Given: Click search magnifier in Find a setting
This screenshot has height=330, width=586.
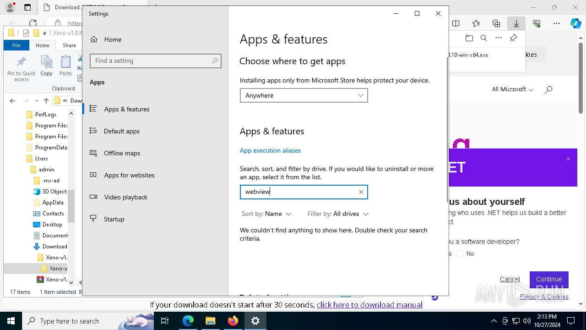Looking at the screenshot, I should (215, 60).
